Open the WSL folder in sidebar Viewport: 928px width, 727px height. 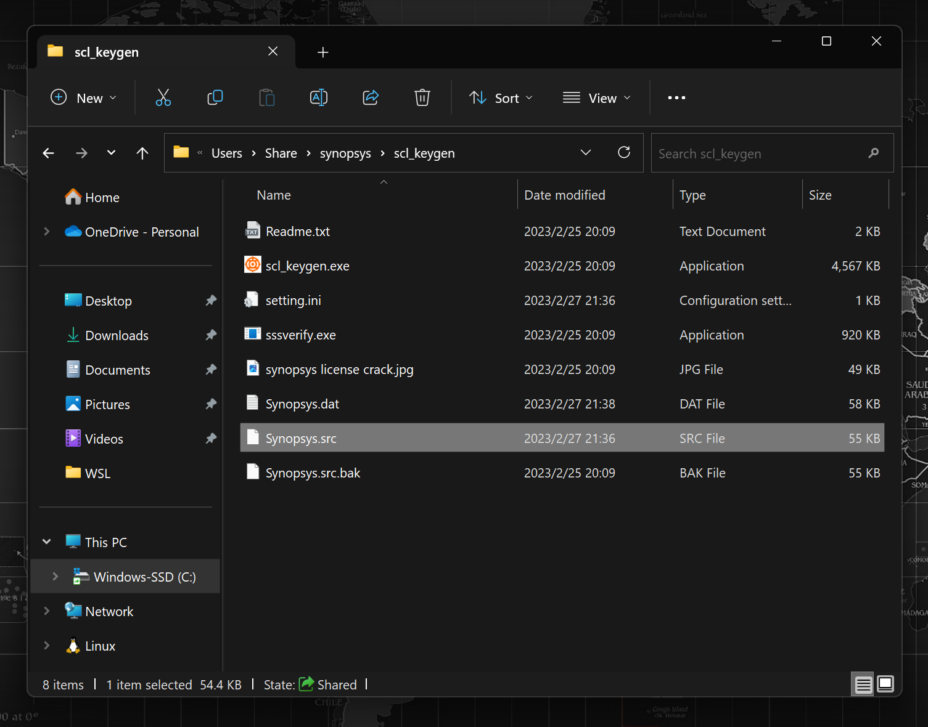click(97, 473)
